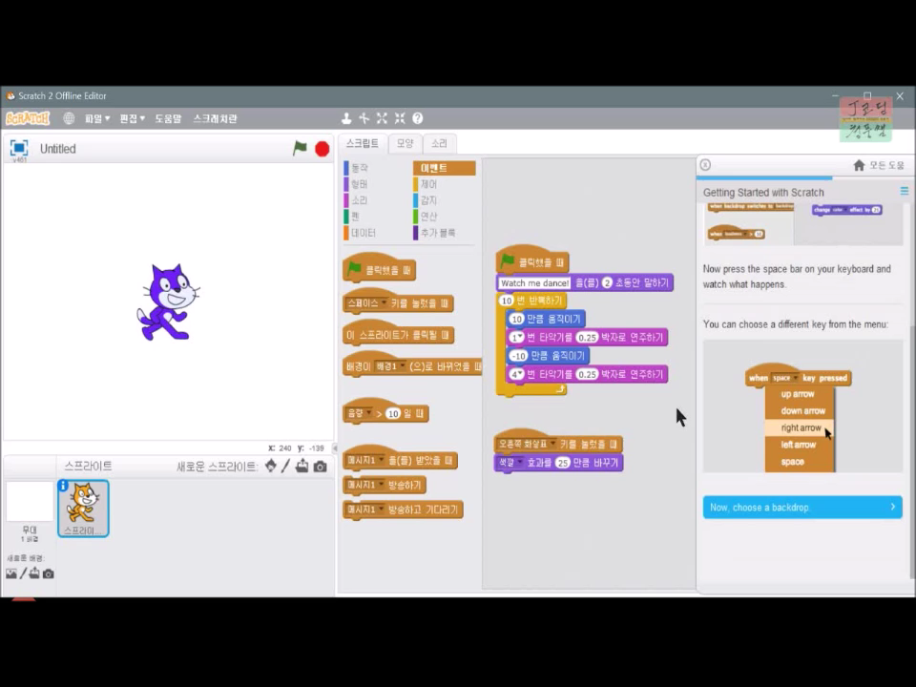Select the Delete scissors tool
The height and width of the screenshot is (687, 916).
point(364,118)
